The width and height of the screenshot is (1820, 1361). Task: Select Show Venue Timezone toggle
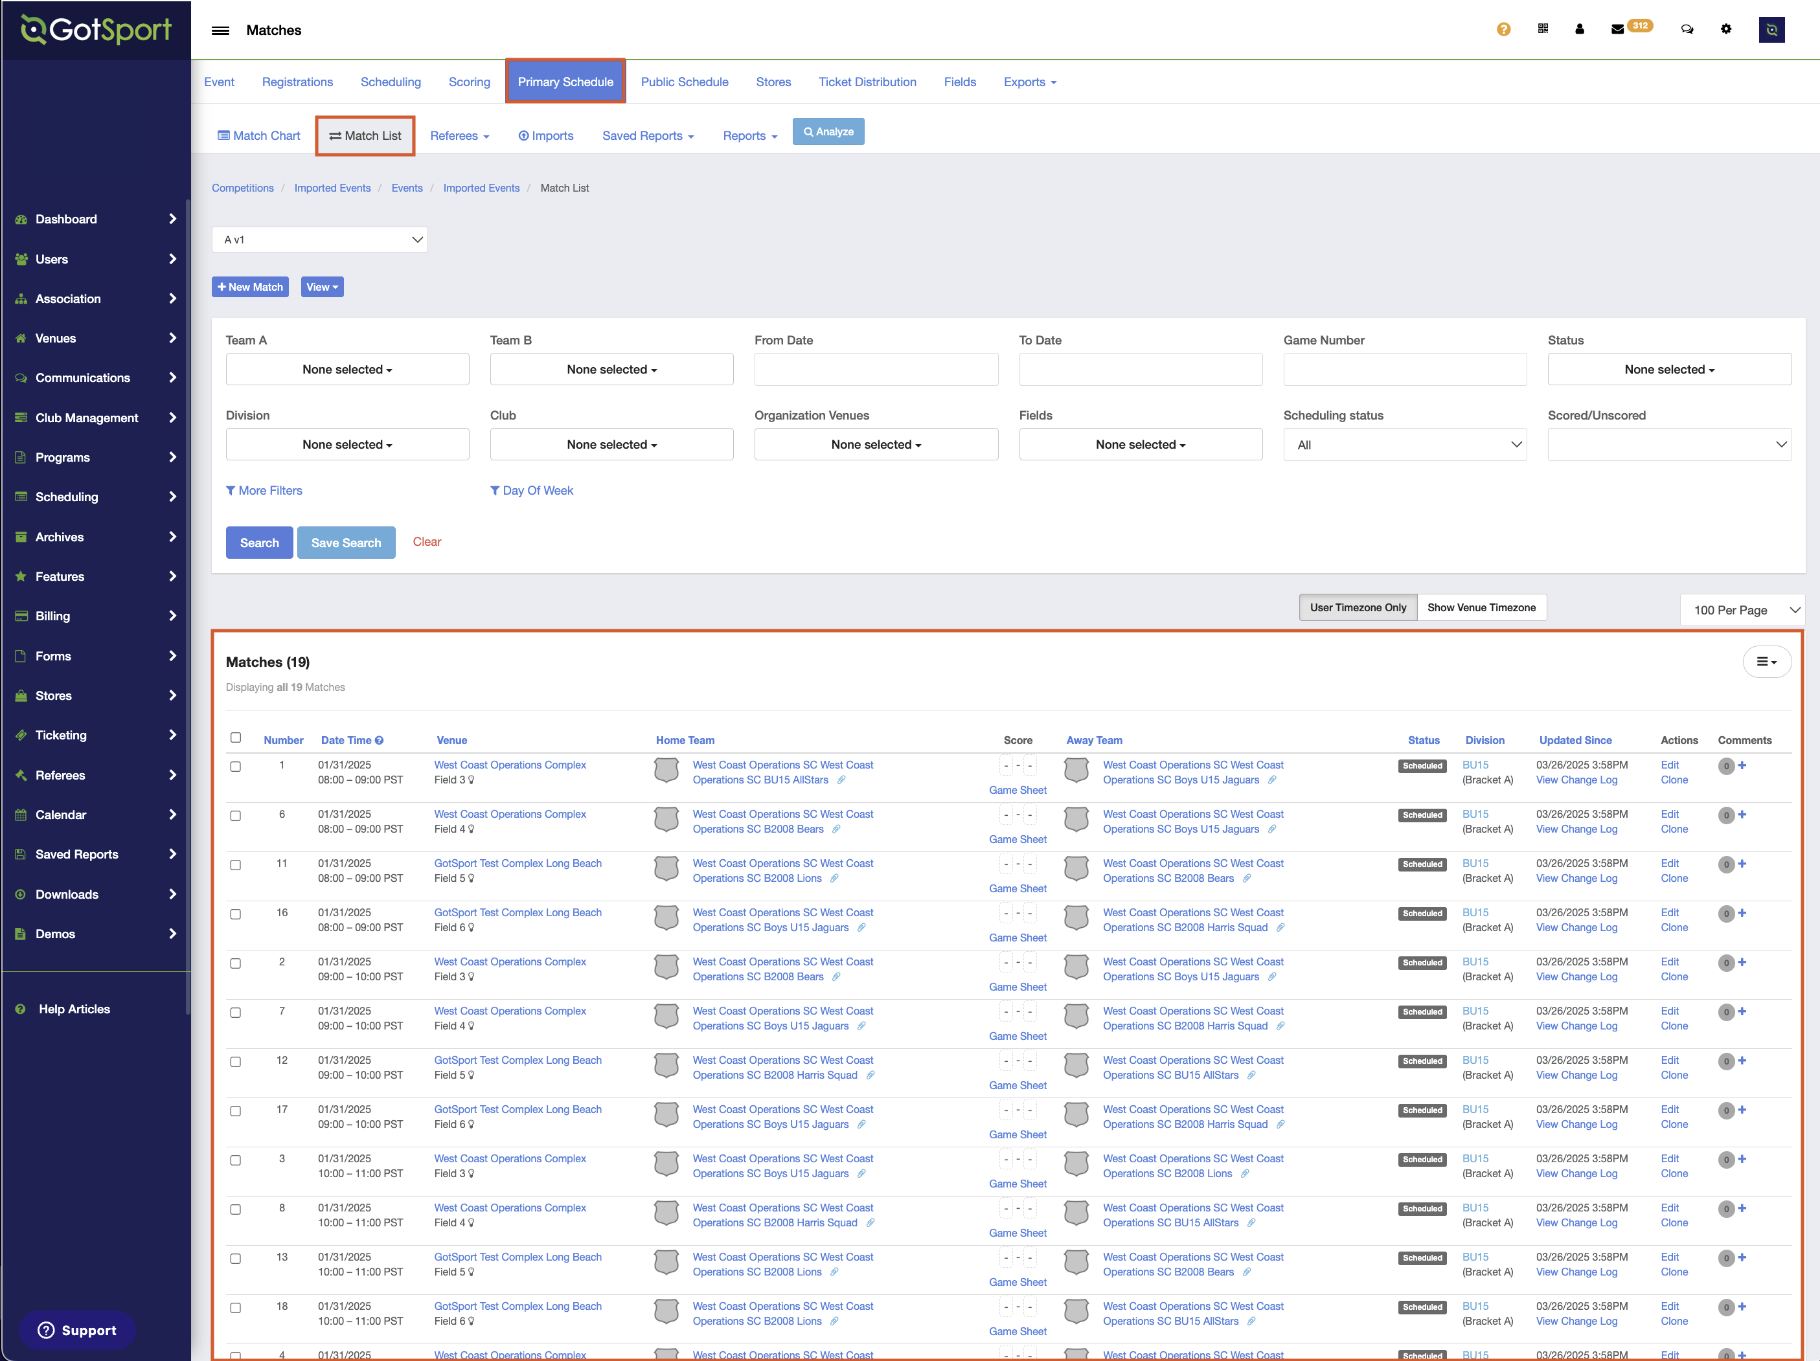pos(1481,608)
